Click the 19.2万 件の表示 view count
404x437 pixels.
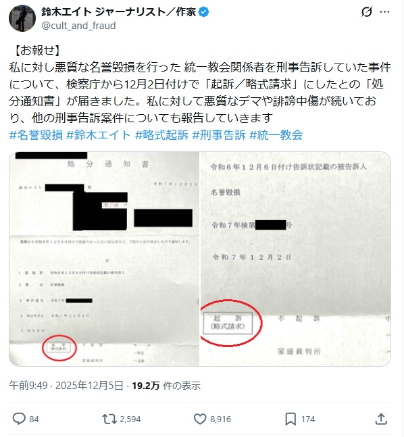166,386
